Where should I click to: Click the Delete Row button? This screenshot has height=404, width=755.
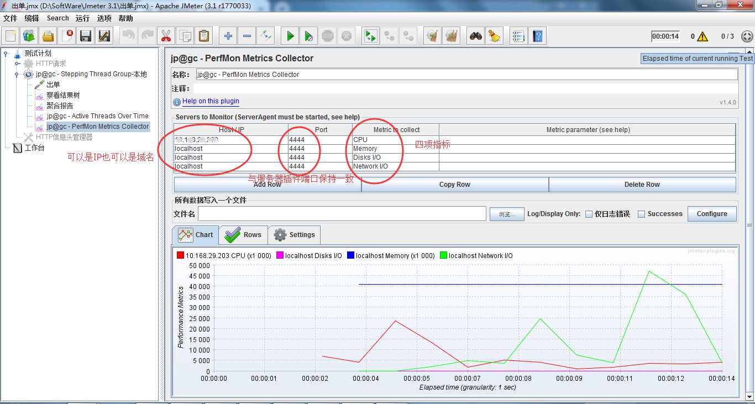click(642, 185)
